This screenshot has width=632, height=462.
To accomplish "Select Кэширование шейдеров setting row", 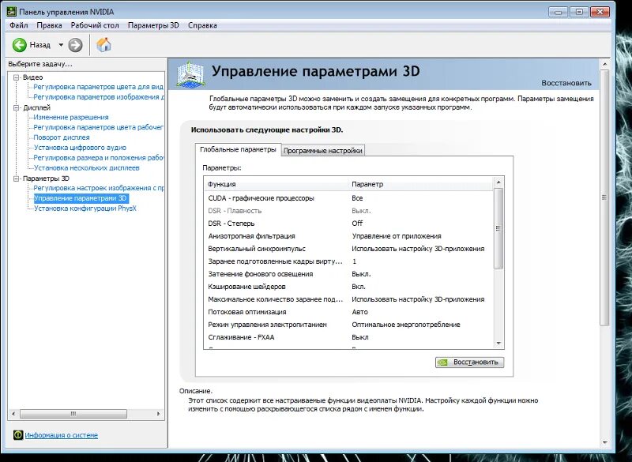I will [x=348, y=287].
